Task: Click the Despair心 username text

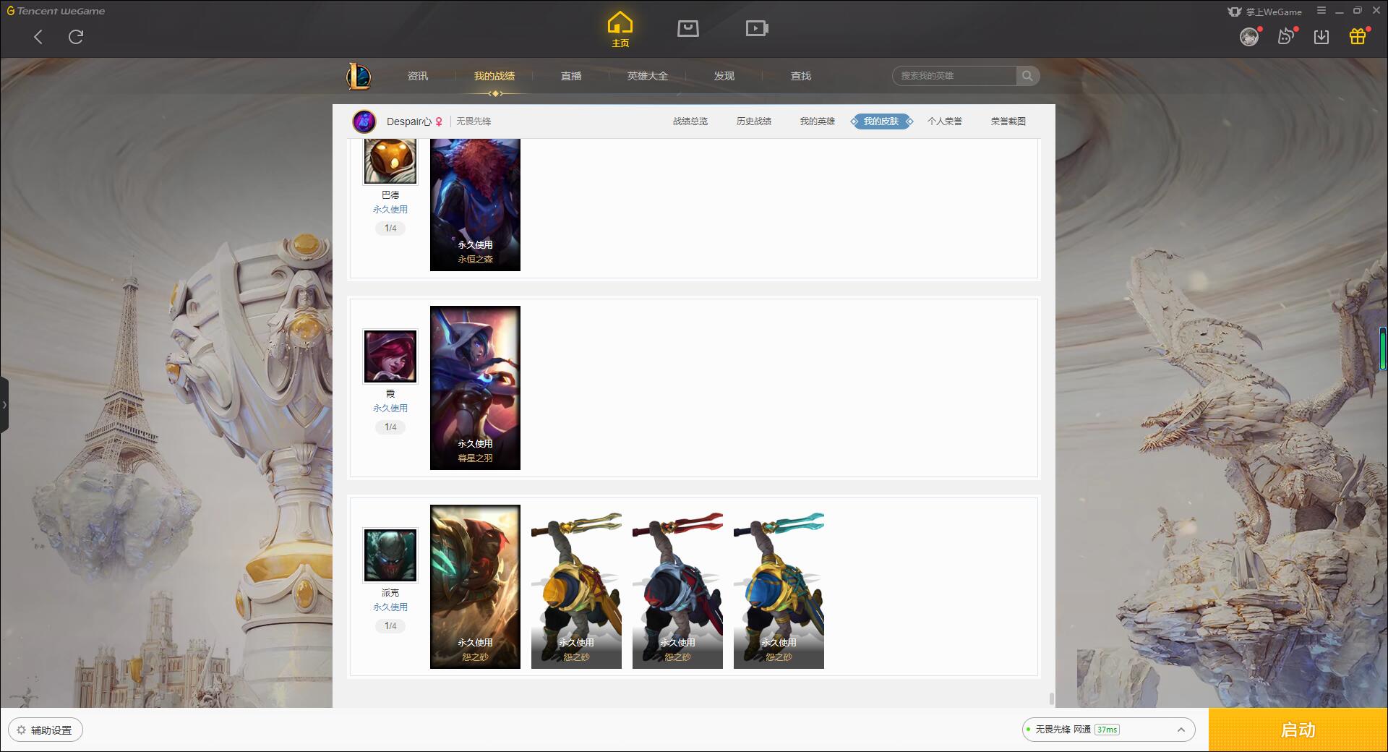Action: pyautogui.click(x=409, y=121)
